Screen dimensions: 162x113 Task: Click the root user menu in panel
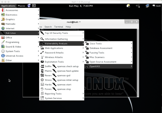[x=157, y=6]
